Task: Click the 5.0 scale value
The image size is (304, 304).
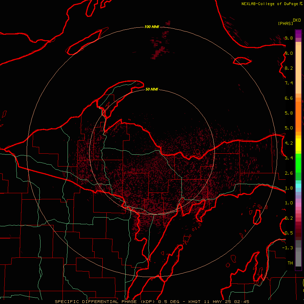Action: pyautogui.click(x=289, y=128)
